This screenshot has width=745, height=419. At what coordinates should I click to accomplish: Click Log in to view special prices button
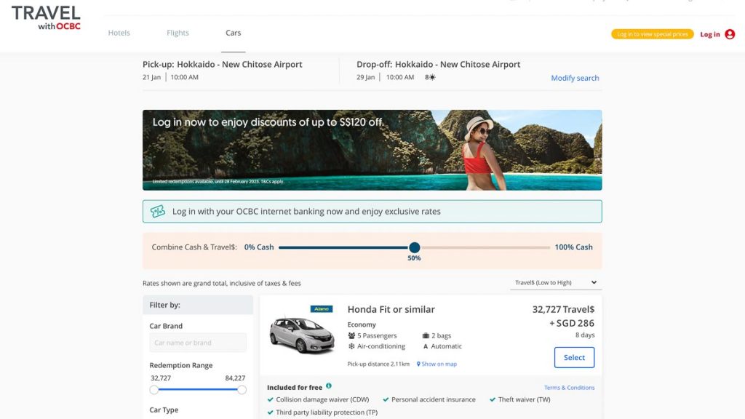[653, 34]
